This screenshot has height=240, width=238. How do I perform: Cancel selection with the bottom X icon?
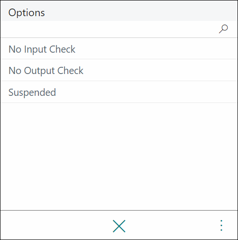tap(119, 226)
